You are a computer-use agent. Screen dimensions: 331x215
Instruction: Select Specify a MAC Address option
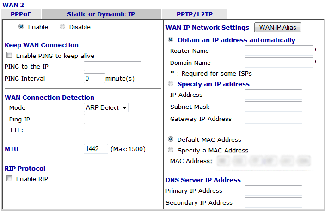[171, 150]
